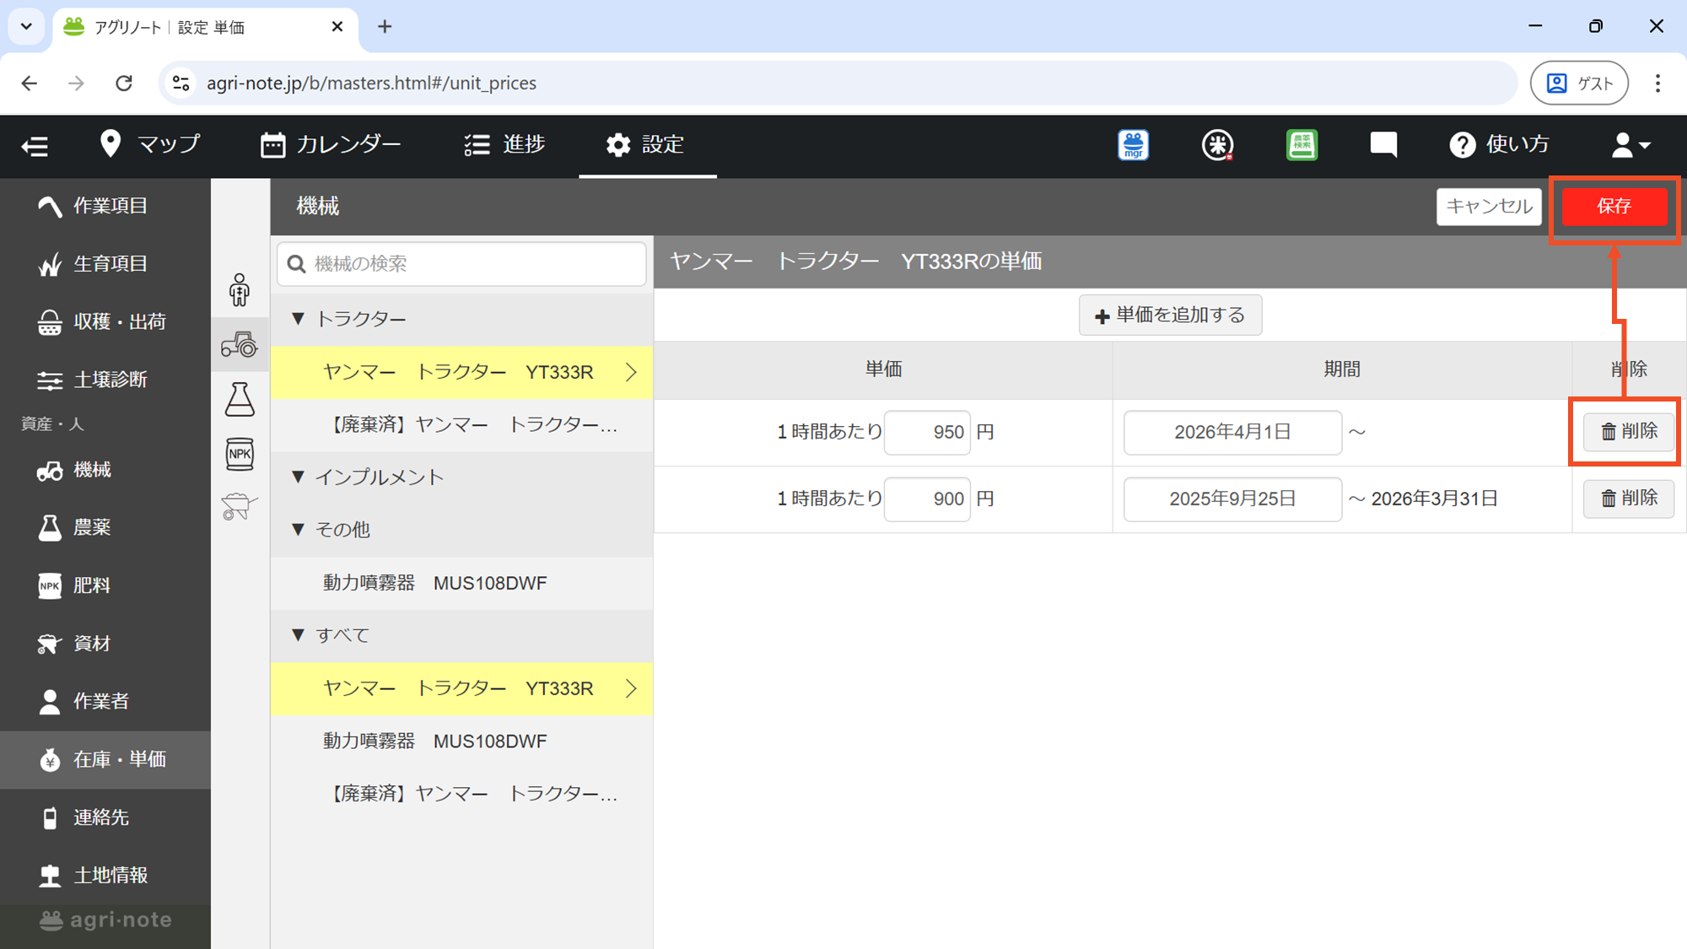The width and height of the screenshot is (1687, 949).
Task: Select 動力噴霧器 MUS108DWF under その他
Action: click(461, 583)
